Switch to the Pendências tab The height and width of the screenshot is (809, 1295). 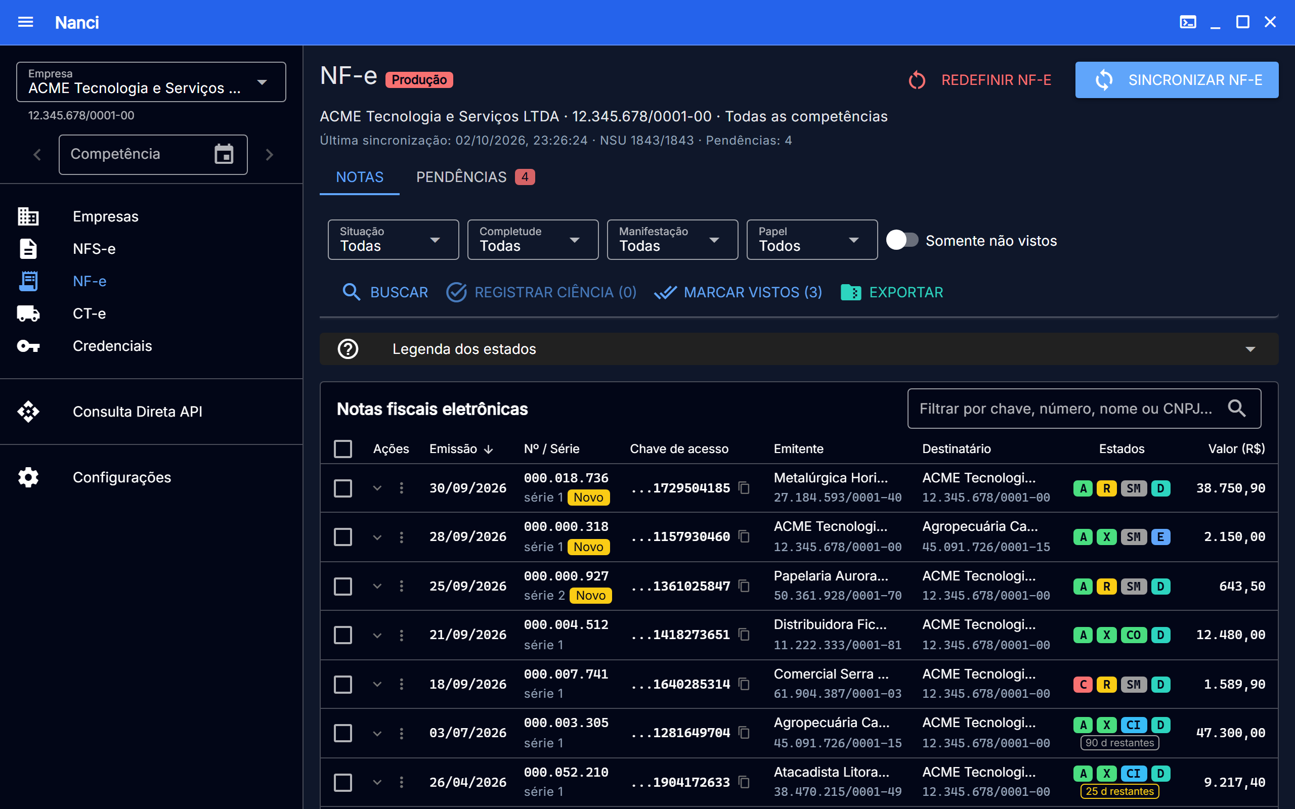pyautogui.click(x=474, y=177)
